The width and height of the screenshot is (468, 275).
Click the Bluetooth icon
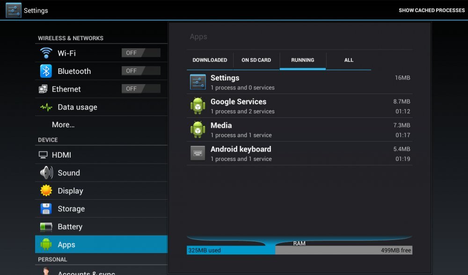(x=46, y=71)
